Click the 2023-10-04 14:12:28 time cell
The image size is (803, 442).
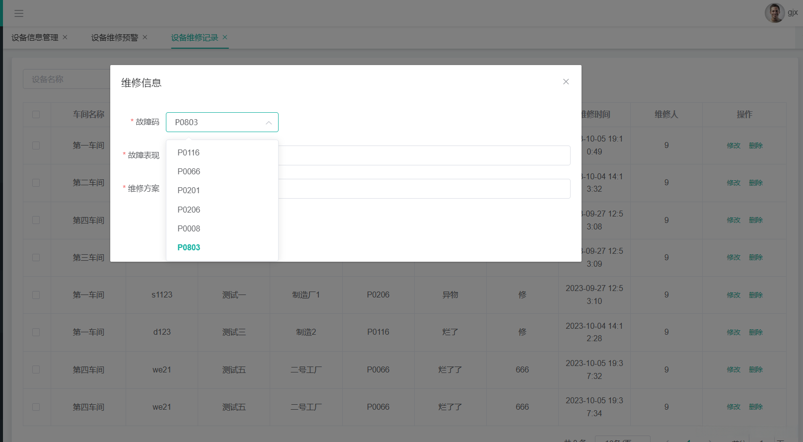pos(594,332)
